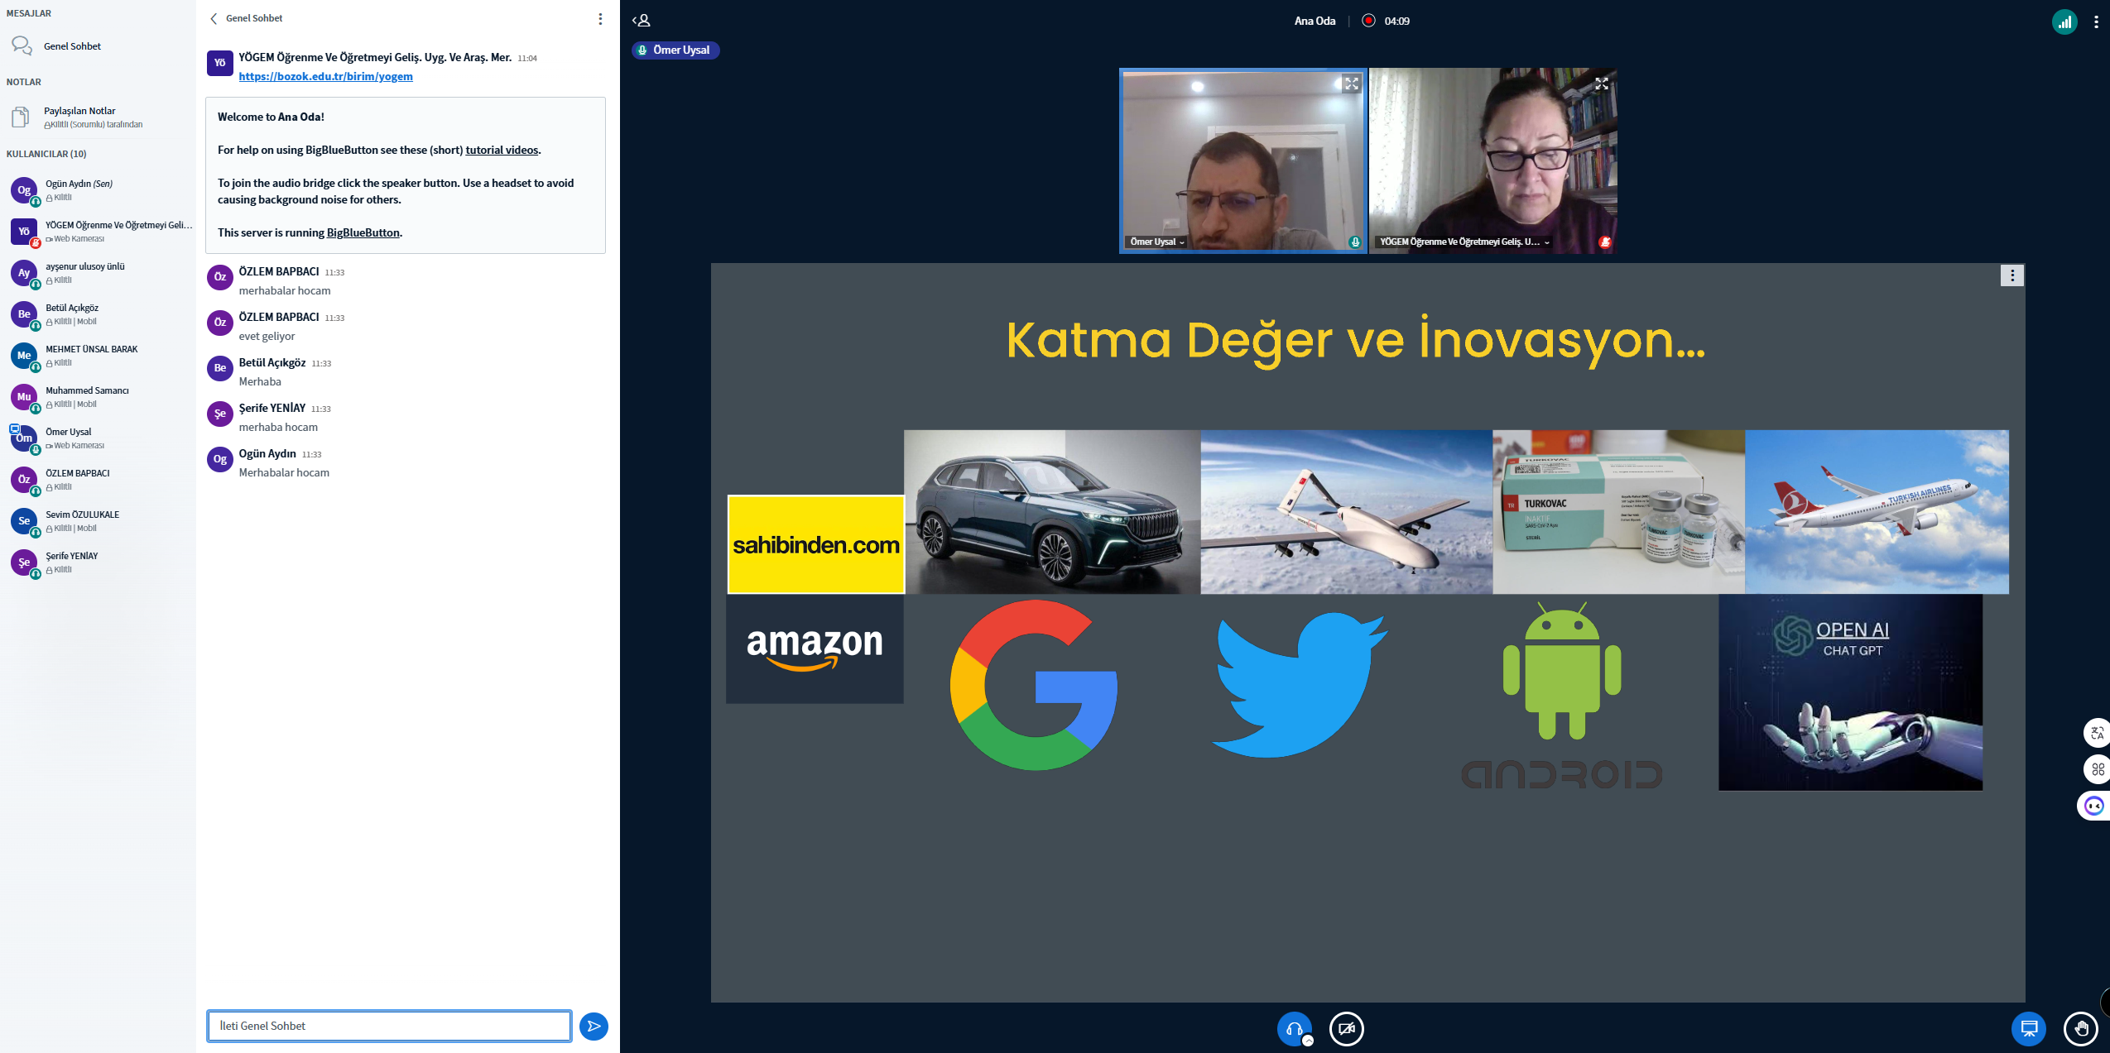Focus the İleti Genel Sohbet message field
2110x1053 pixels.
click(x=389, y=1026)
